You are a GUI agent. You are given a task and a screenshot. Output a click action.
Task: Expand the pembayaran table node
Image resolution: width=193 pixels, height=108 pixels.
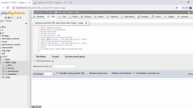coord(3,71)
